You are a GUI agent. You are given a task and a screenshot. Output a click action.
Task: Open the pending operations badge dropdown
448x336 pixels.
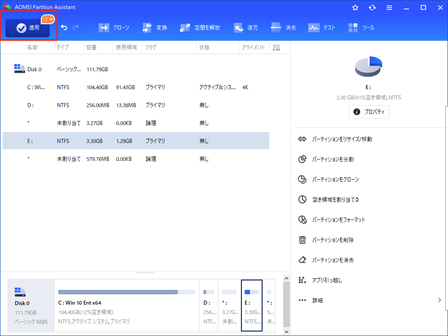point(48,19)
